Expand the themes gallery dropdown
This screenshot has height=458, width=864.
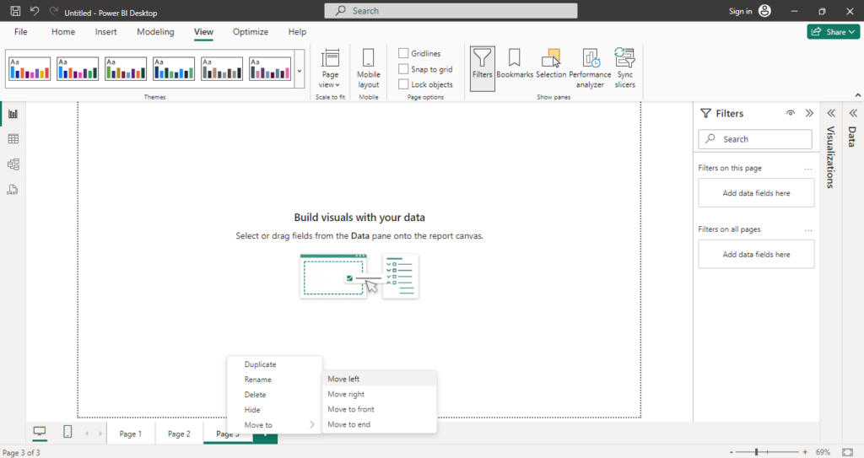click(x=300, y=71)
